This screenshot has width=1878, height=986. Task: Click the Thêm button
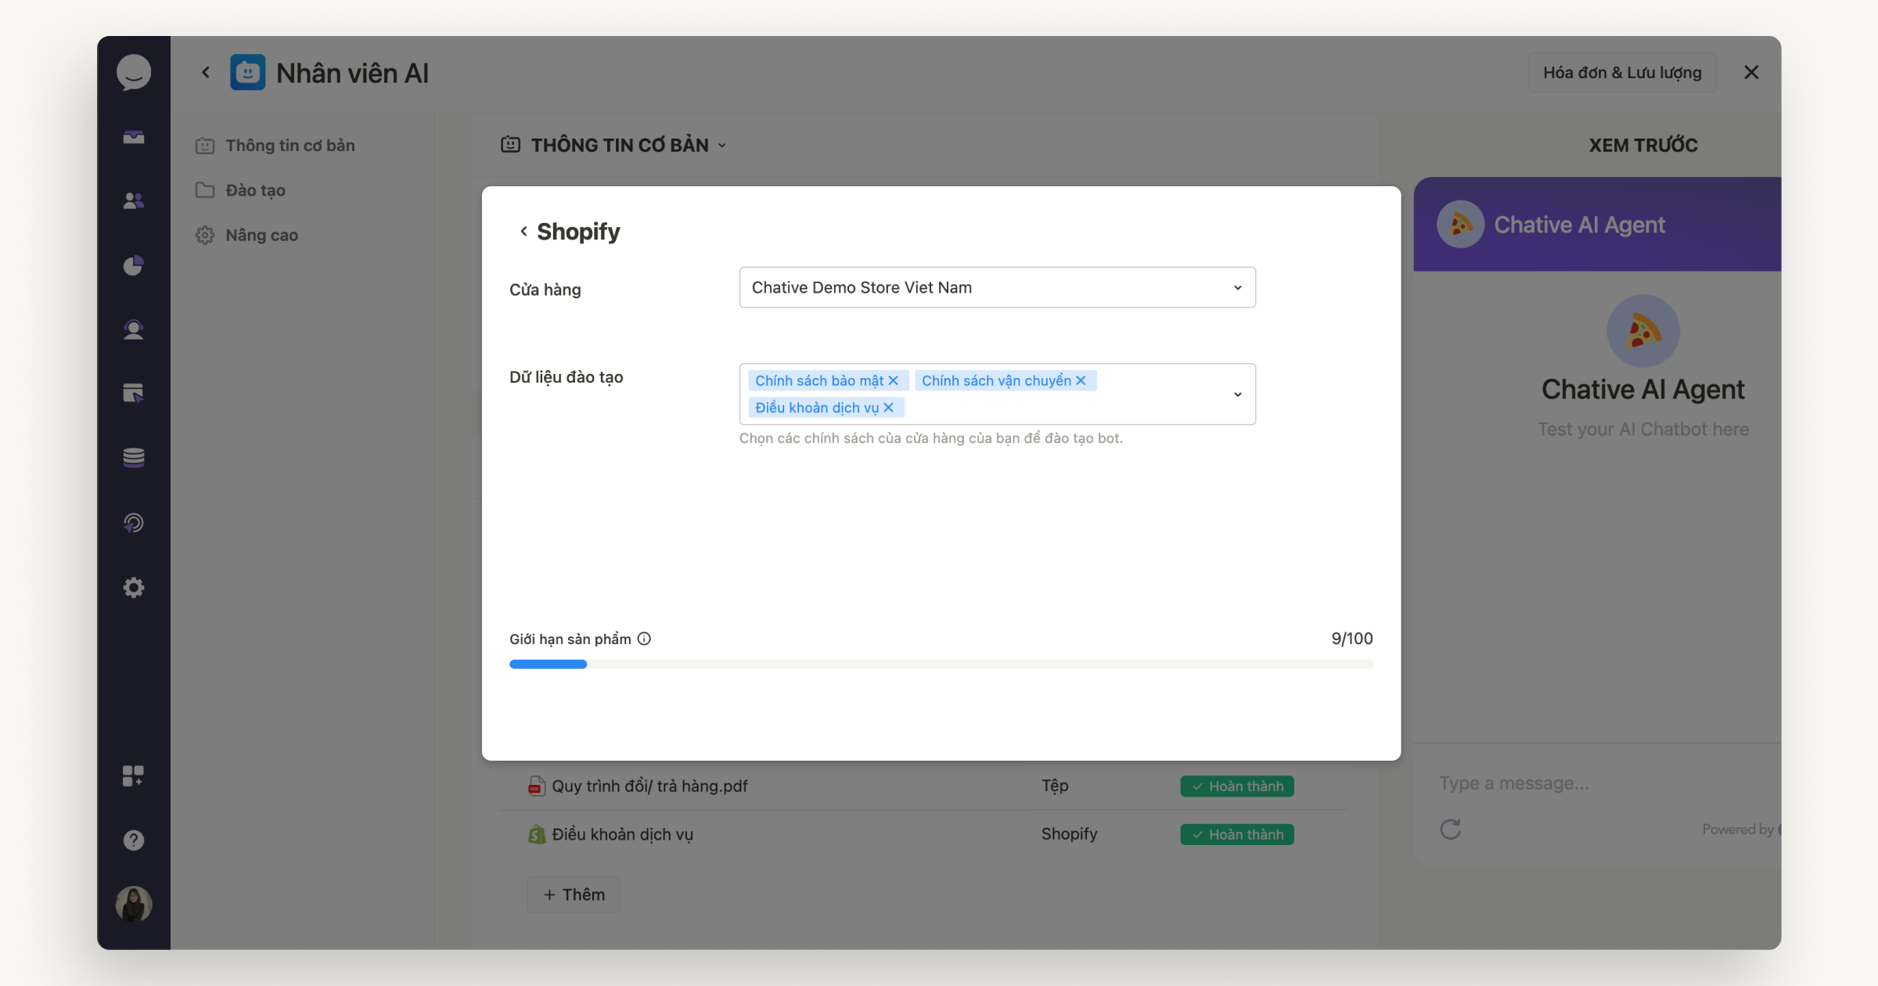coord(574,894)
